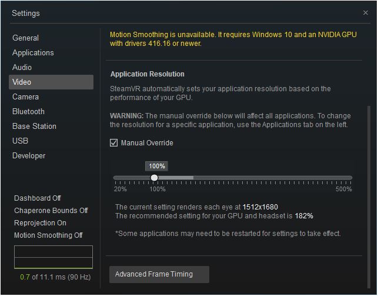Toggle Reprojection On status

point(40,222)
